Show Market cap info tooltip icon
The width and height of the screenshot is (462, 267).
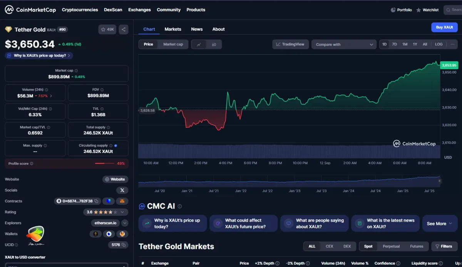(x=76, y=71)
